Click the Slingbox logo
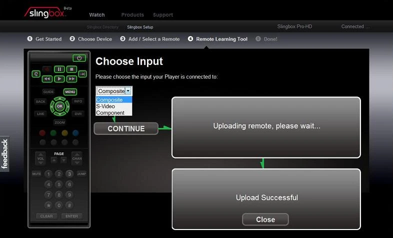The width and height of the screenshot is (393, 238). [45, 12]
